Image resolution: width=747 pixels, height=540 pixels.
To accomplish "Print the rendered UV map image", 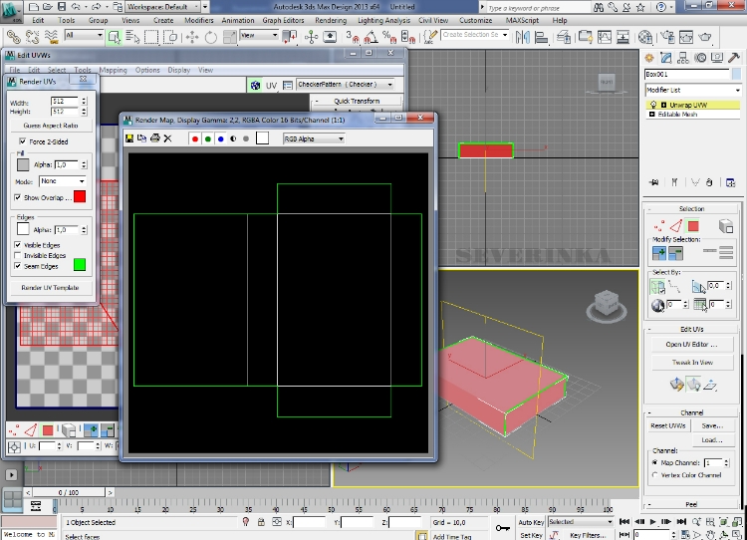I will (x=154, y=138).
